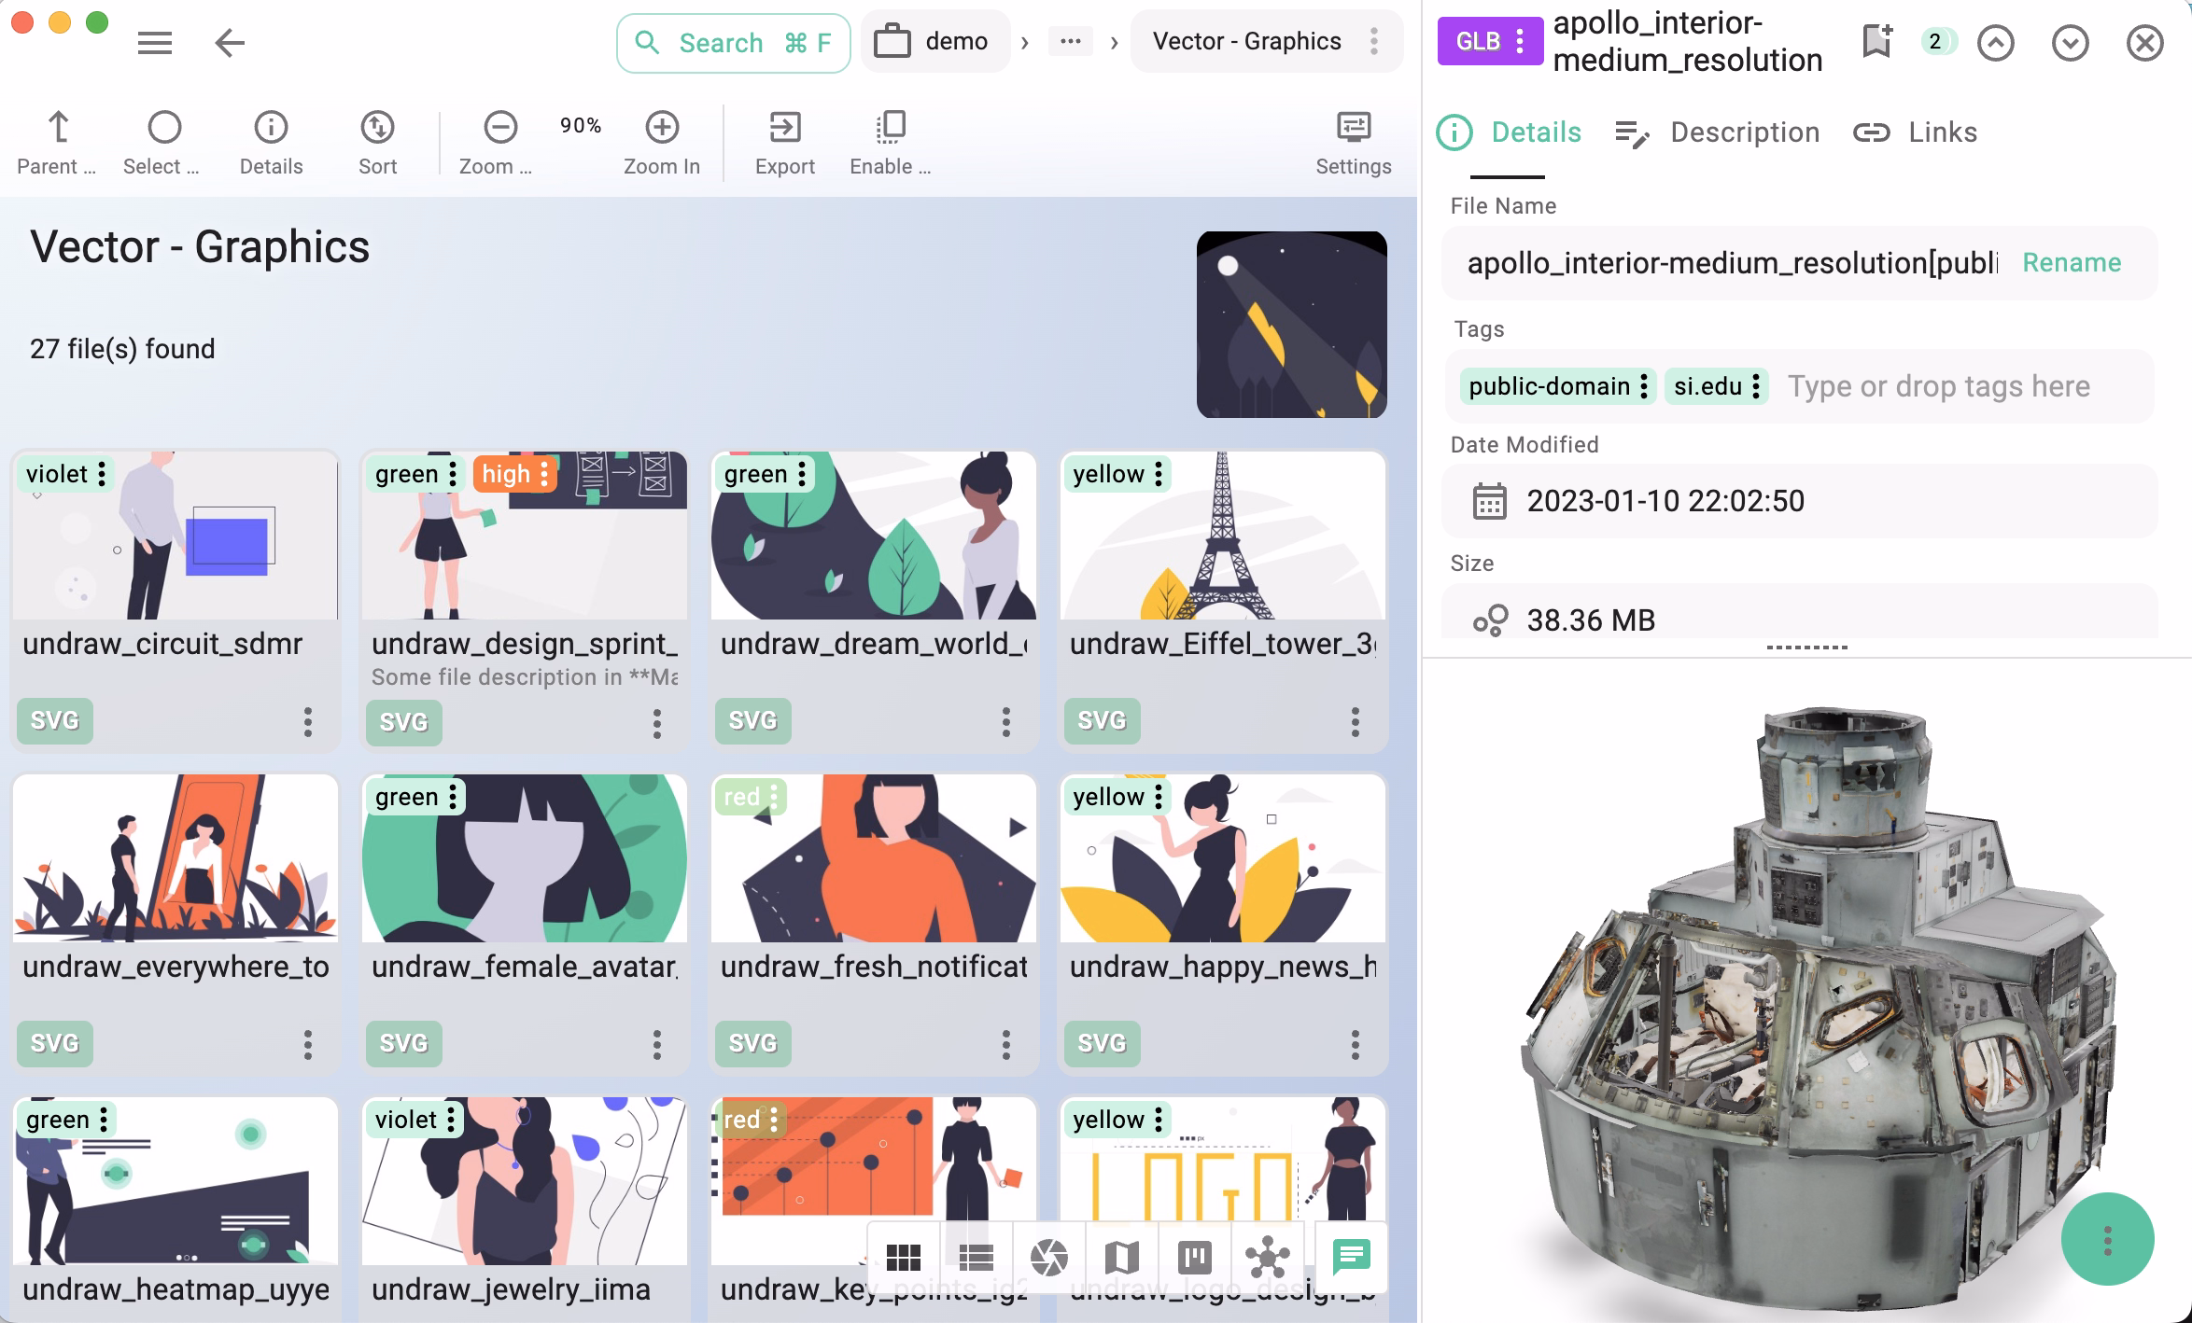
Task: Click the folder thumbnail image
Action: (1291, 324)
